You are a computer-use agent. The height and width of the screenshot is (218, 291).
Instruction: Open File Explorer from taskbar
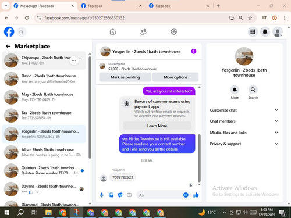48,213
